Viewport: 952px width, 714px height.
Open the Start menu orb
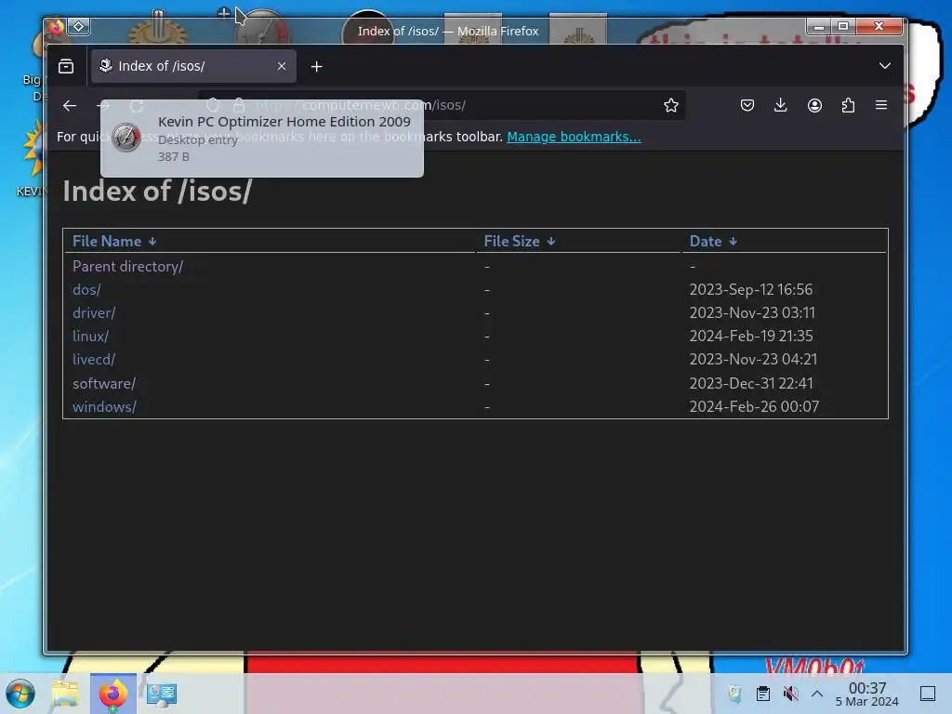pos(20,694)
